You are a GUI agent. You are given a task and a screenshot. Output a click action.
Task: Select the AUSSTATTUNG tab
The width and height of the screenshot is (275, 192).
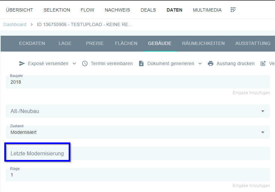253,43
